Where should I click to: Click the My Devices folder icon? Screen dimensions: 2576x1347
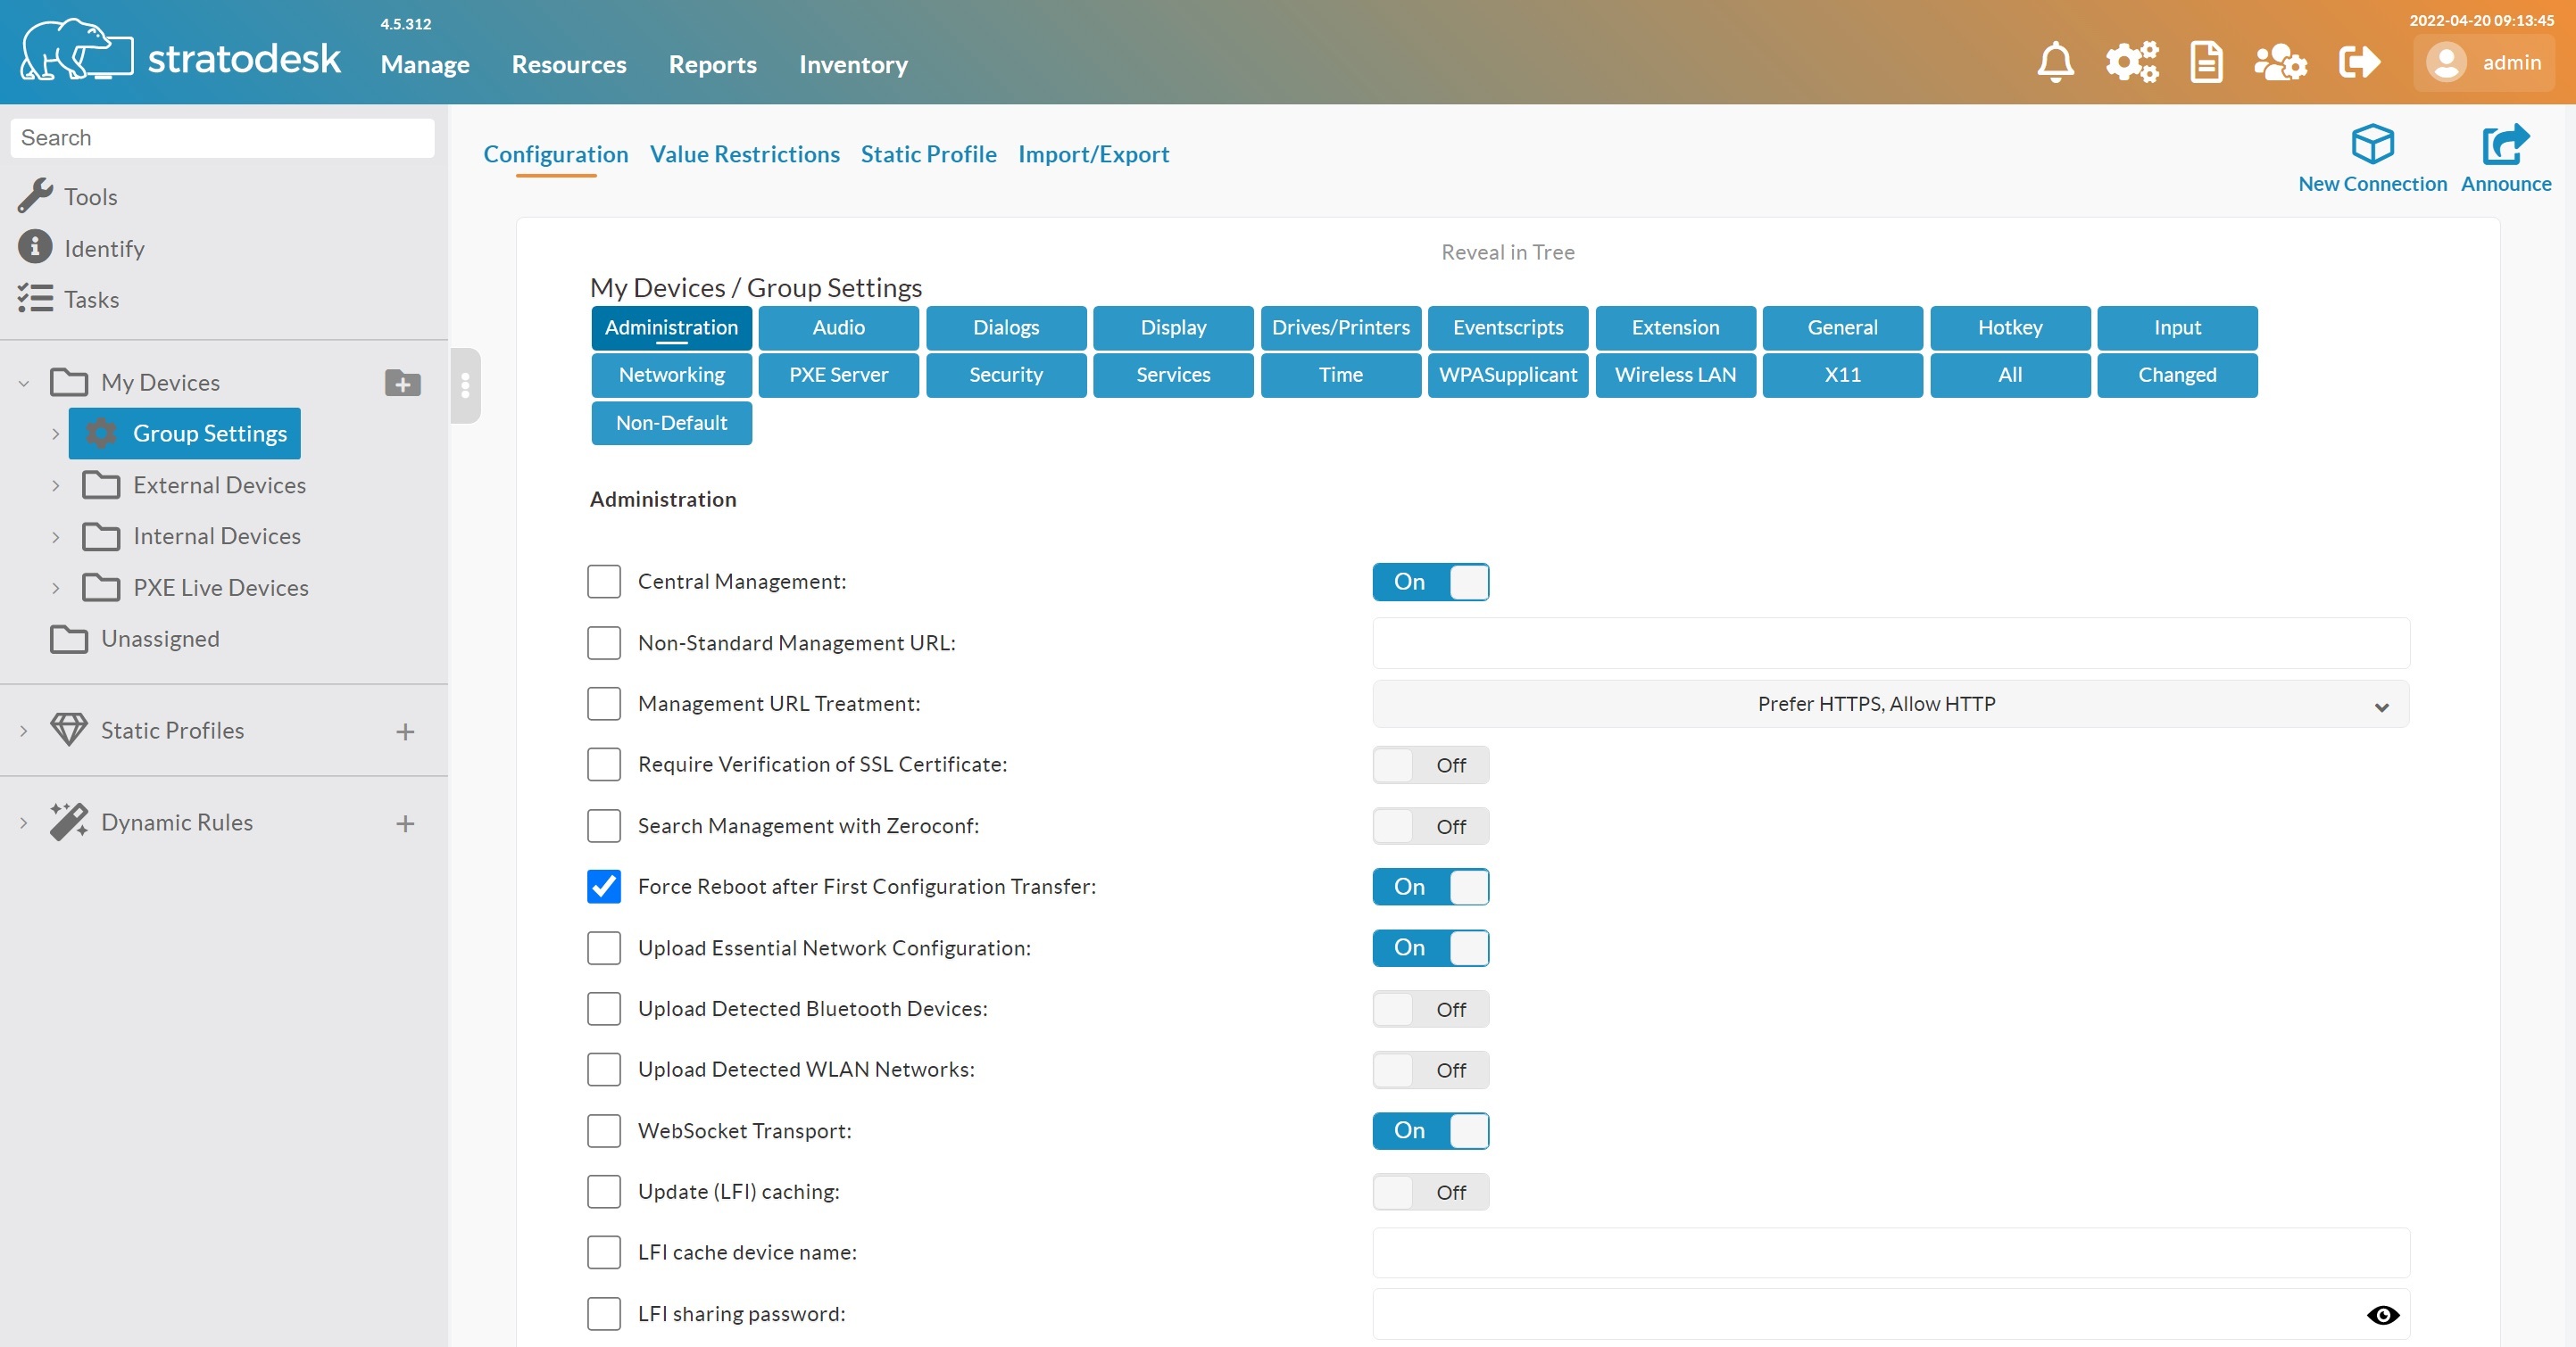pyautogui.click(x=69, y=383)
